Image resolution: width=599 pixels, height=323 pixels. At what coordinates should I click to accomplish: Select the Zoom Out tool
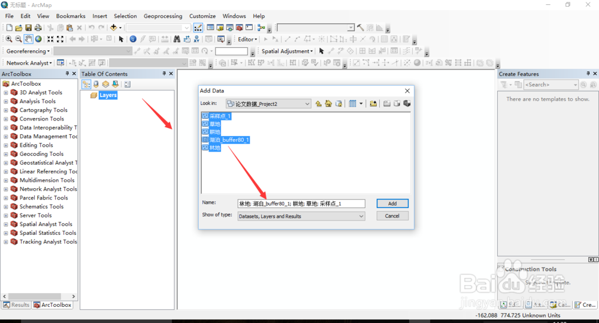19,39
